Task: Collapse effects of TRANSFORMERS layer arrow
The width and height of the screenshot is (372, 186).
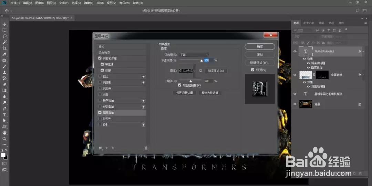Action: click(364, 52)
